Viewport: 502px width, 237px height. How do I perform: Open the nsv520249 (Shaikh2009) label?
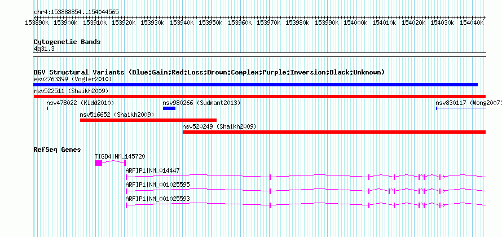[219, 126]
